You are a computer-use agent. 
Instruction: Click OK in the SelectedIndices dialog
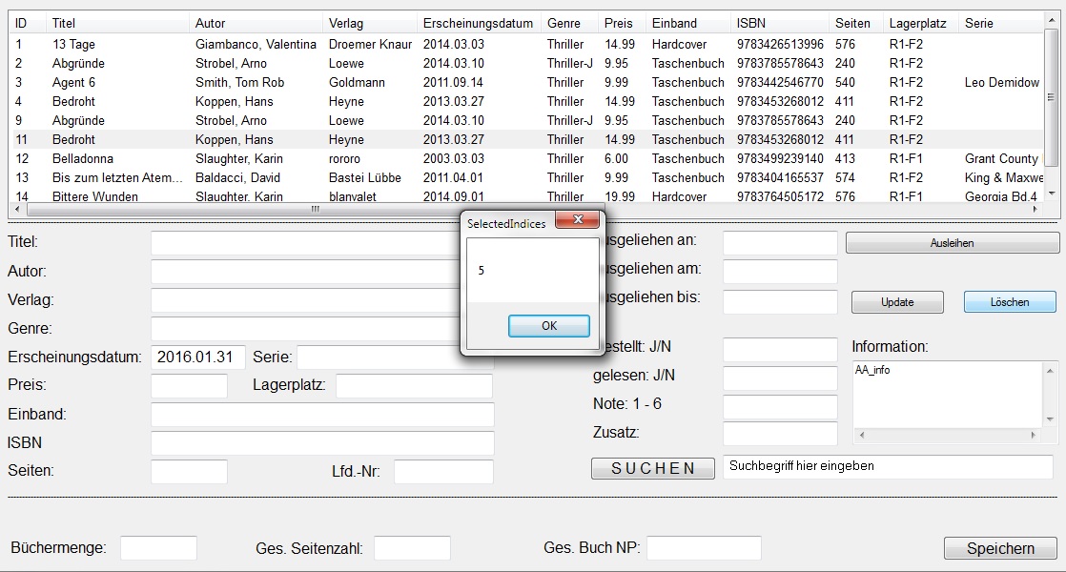[x=548, y=326]
